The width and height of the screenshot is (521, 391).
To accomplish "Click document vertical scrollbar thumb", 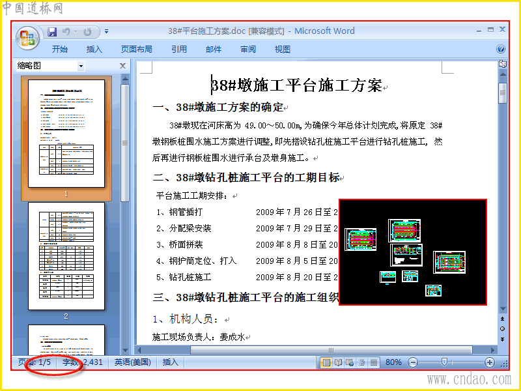I will [503, 93].
